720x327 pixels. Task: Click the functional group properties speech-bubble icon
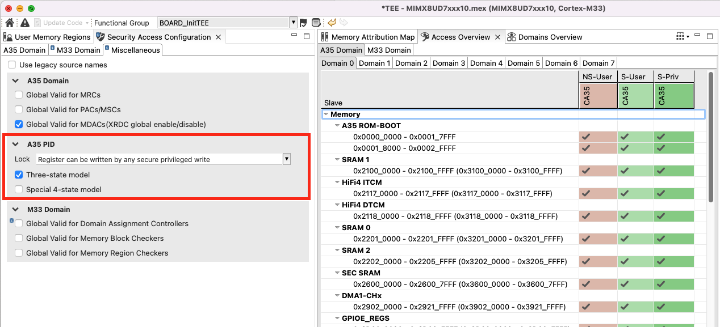click(316, 23)
